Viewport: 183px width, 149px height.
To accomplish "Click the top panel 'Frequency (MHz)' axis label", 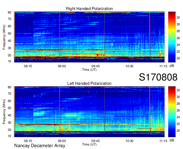I will click(4, 37).
